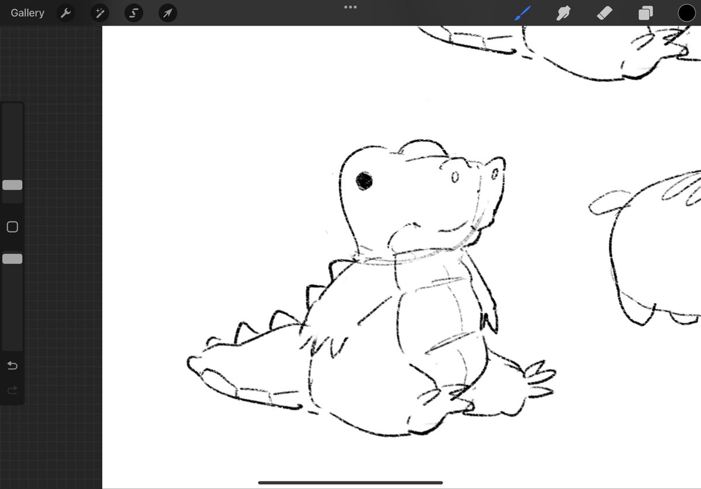Open the color picker swatch
The height and width of the screenshot is (489, 701).
687,12
